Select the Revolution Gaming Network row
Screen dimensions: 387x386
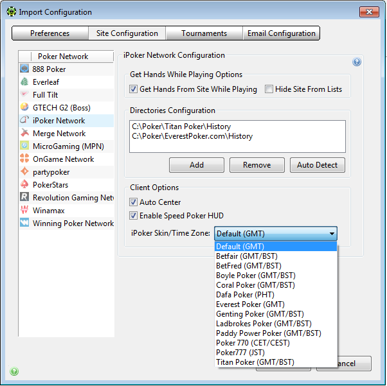(x=66, y=197)
